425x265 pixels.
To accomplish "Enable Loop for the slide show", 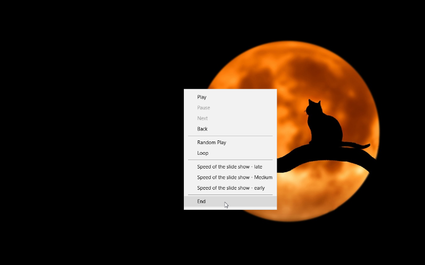I will tap(203, 153).
